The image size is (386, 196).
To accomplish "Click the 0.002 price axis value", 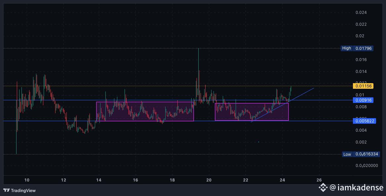I will click(361, 142).
